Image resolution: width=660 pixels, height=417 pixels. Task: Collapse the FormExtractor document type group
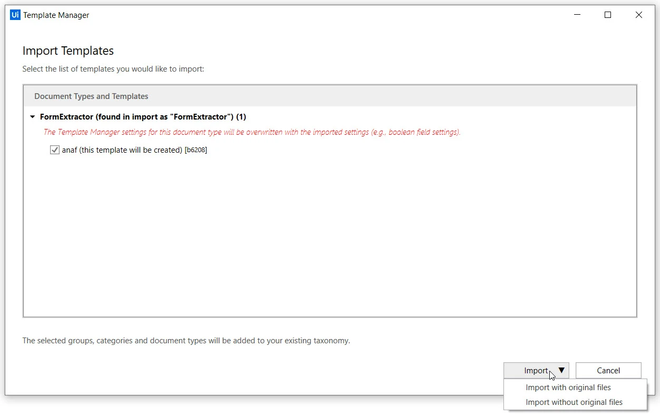[x=33, y=117]
